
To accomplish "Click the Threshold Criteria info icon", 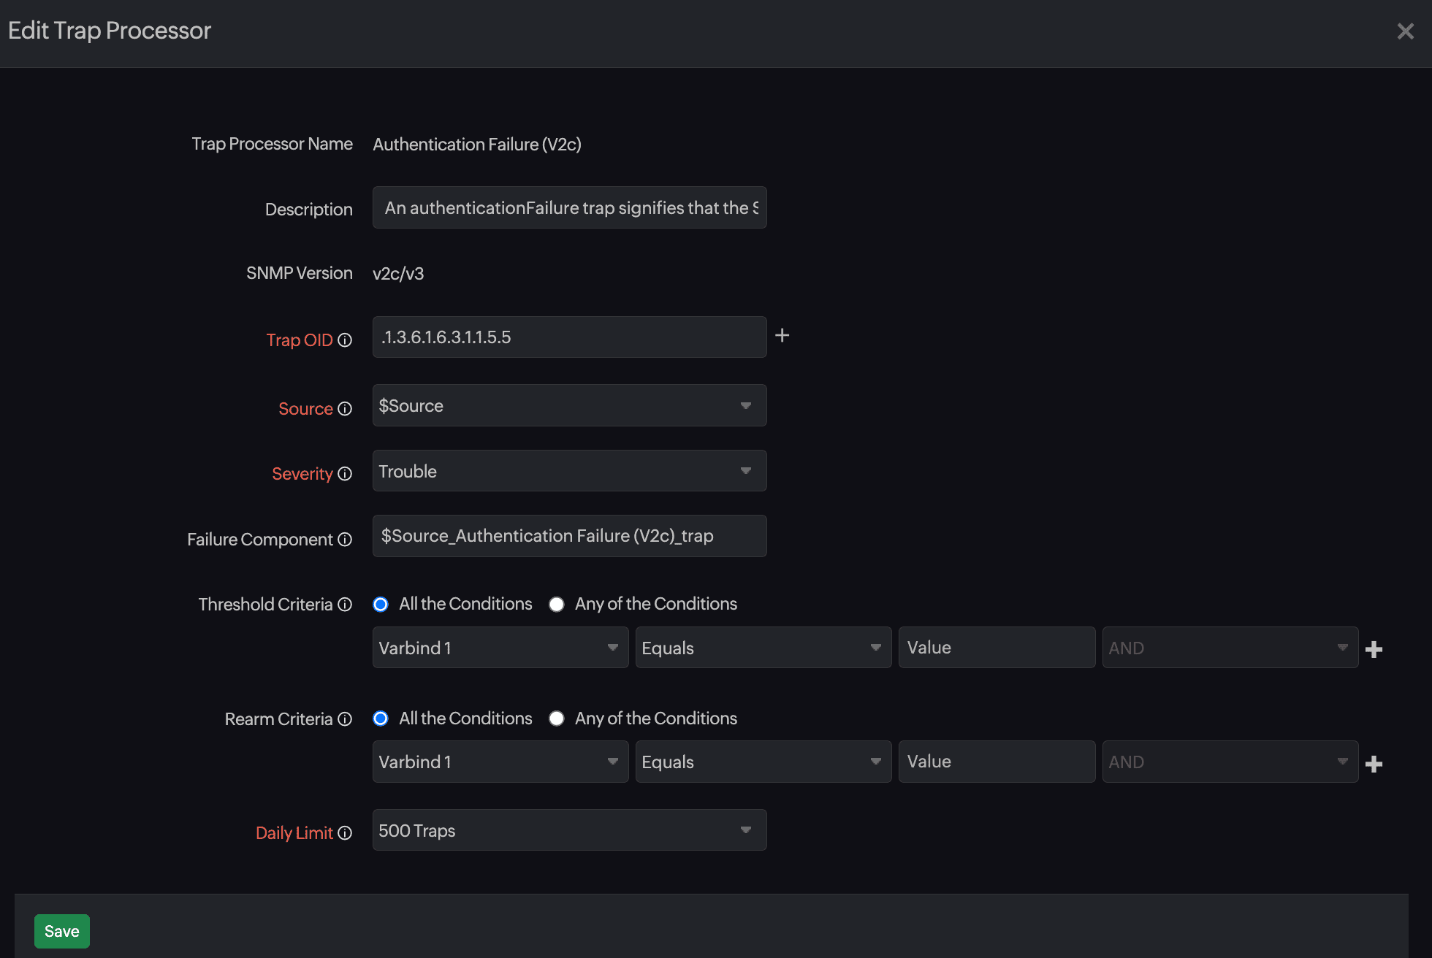I will coord(345,605).
